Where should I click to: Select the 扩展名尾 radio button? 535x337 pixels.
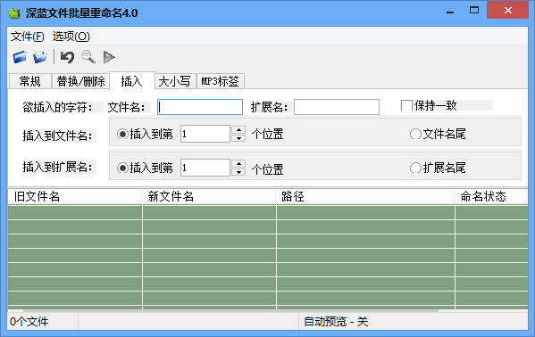pos(415,168)
